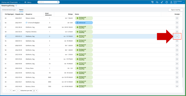Image resolution: width=186 pixels, height=96 pixels.
Task: Open the Meny hamburger menu
Action: [28, 2]
